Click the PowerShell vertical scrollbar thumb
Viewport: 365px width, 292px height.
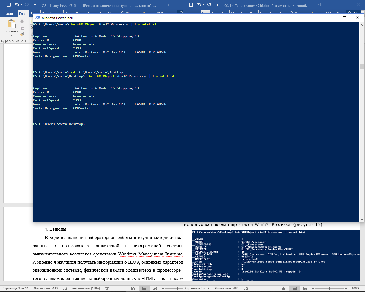coord(362,66)
